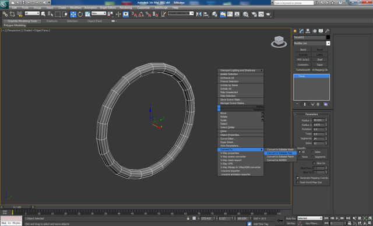Toggle the Auto Key button

[x=291, y=218]
